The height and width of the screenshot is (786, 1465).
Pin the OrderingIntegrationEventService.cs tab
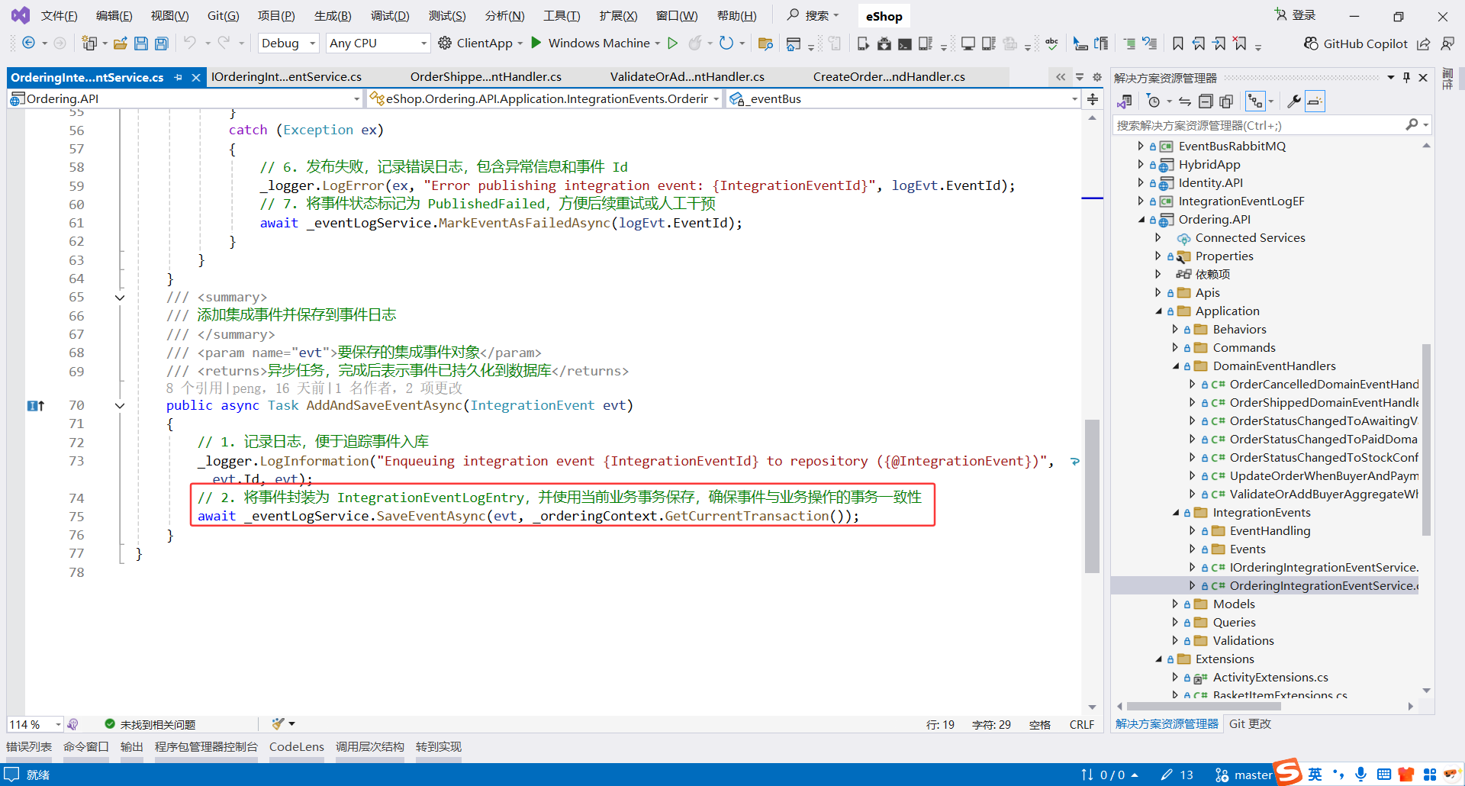pyautogui.click(x=179, y=77)
